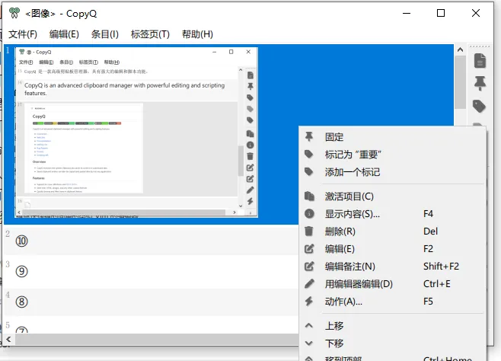Choose 固定 from the context menu
The width and height of the screenshot is (501, 361).
tap(392, 137)
